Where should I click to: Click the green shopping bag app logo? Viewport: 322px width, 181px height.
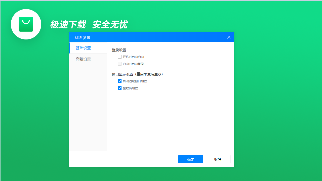coord(26,24)
